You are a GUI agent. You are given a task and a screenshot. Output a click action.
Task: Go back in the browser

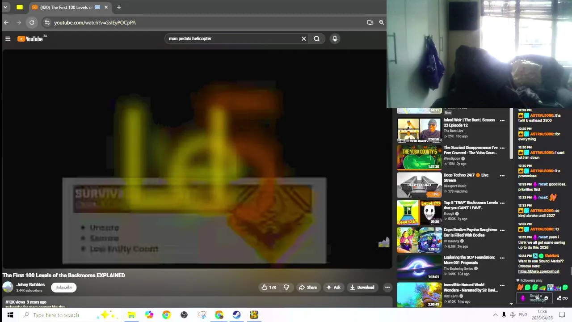click(x=6, y=22)
